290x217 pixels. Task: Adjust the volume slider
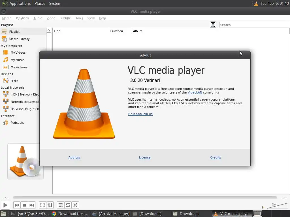point(278,206)
